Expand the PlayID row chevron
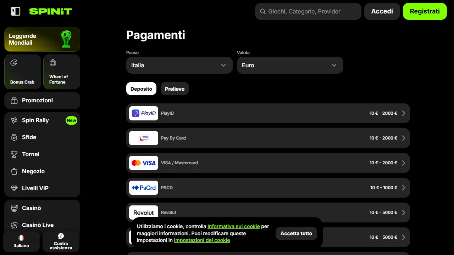Image resolution: width=454 pixels, height=255 pixels. click(404, 113)
